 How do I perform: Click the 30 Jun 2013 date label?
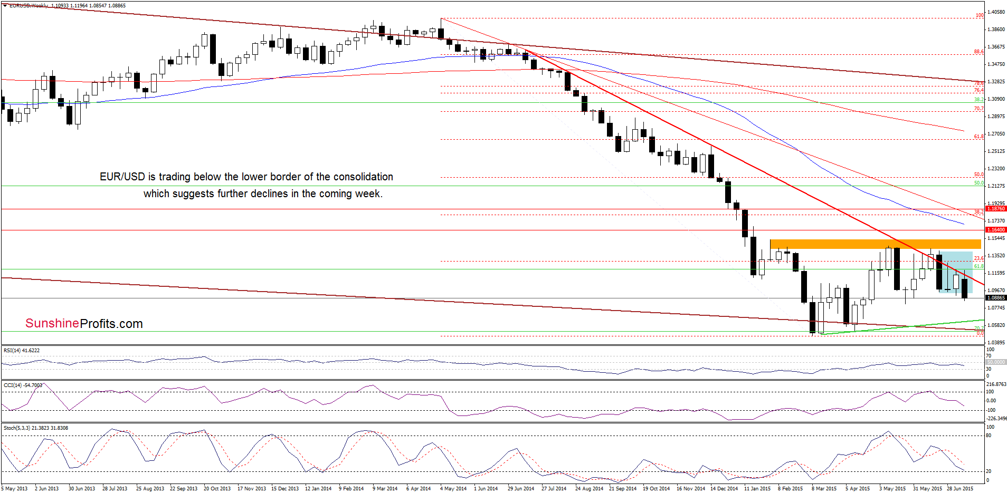click(82, 489)
